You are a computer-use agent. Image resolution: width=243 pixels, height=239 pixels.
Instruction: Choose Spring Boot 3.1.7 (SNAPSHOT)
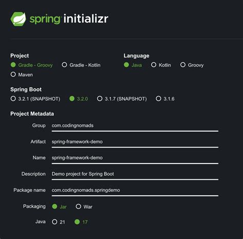pyautogui.click(x=122, y=99)
